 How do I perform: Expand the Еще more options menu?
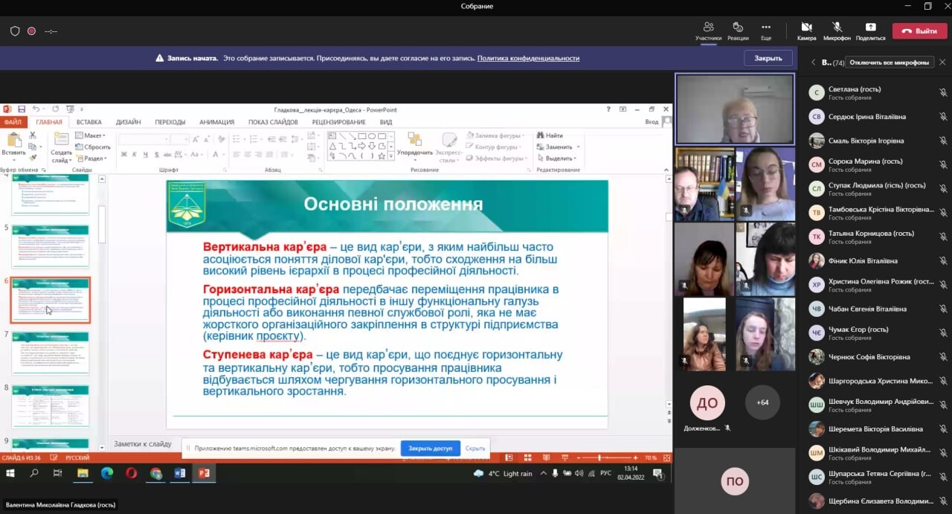point(766,28)
